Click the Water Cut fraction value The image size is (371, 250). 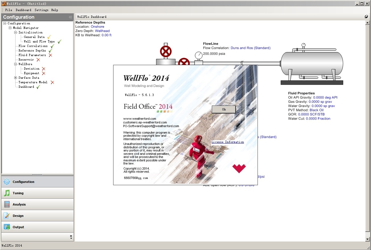(318, 119)
